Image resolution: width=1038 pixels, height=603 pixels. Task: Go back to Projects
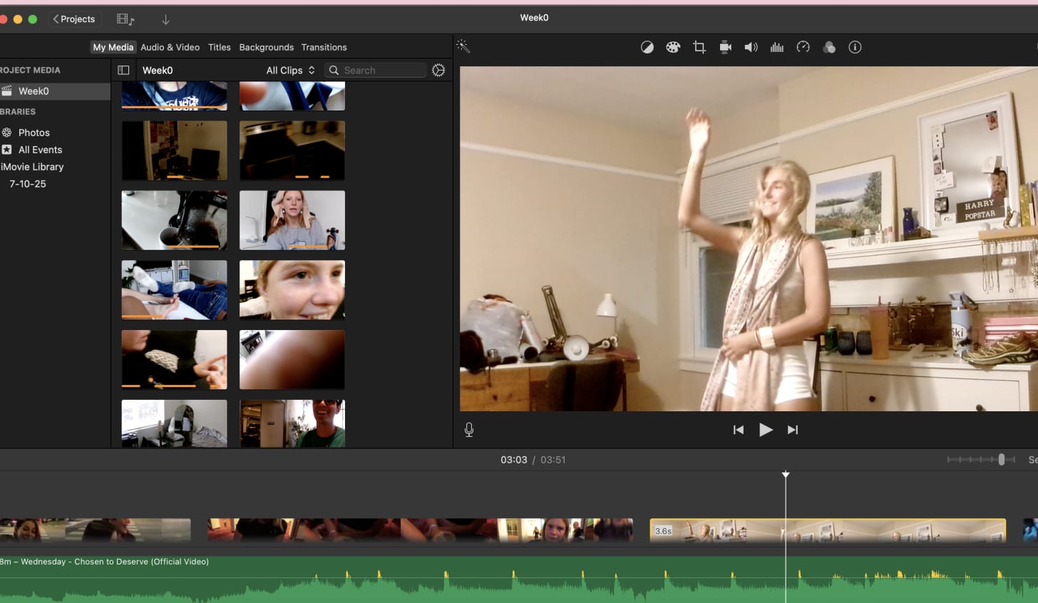point(74,19)
